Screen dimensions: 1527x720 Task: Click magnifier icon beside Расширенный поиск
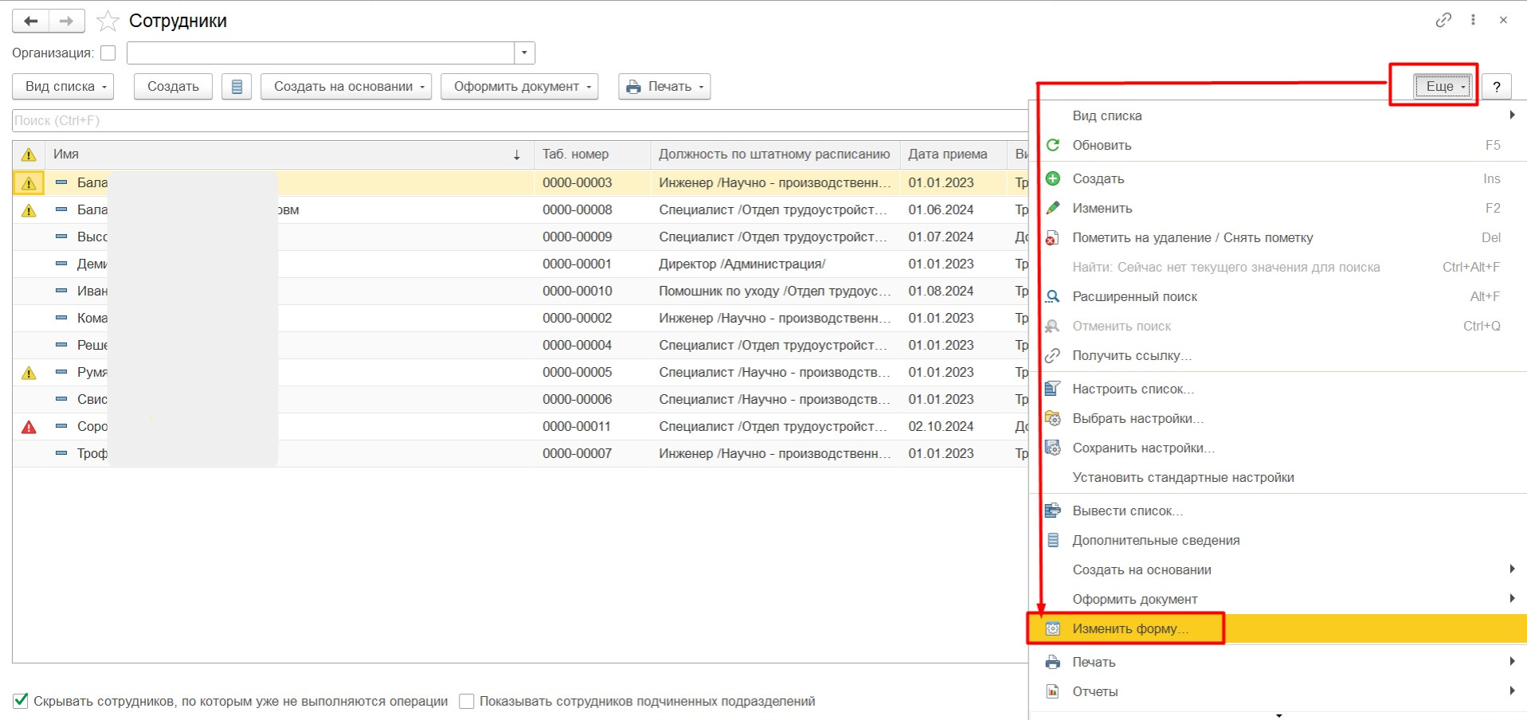click(1053, 296)
